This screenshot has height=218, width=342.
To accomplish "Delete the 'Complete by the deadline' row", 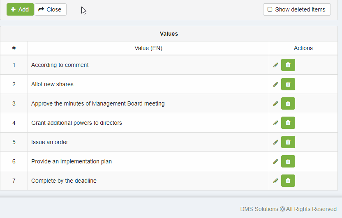I will point(288,181).
